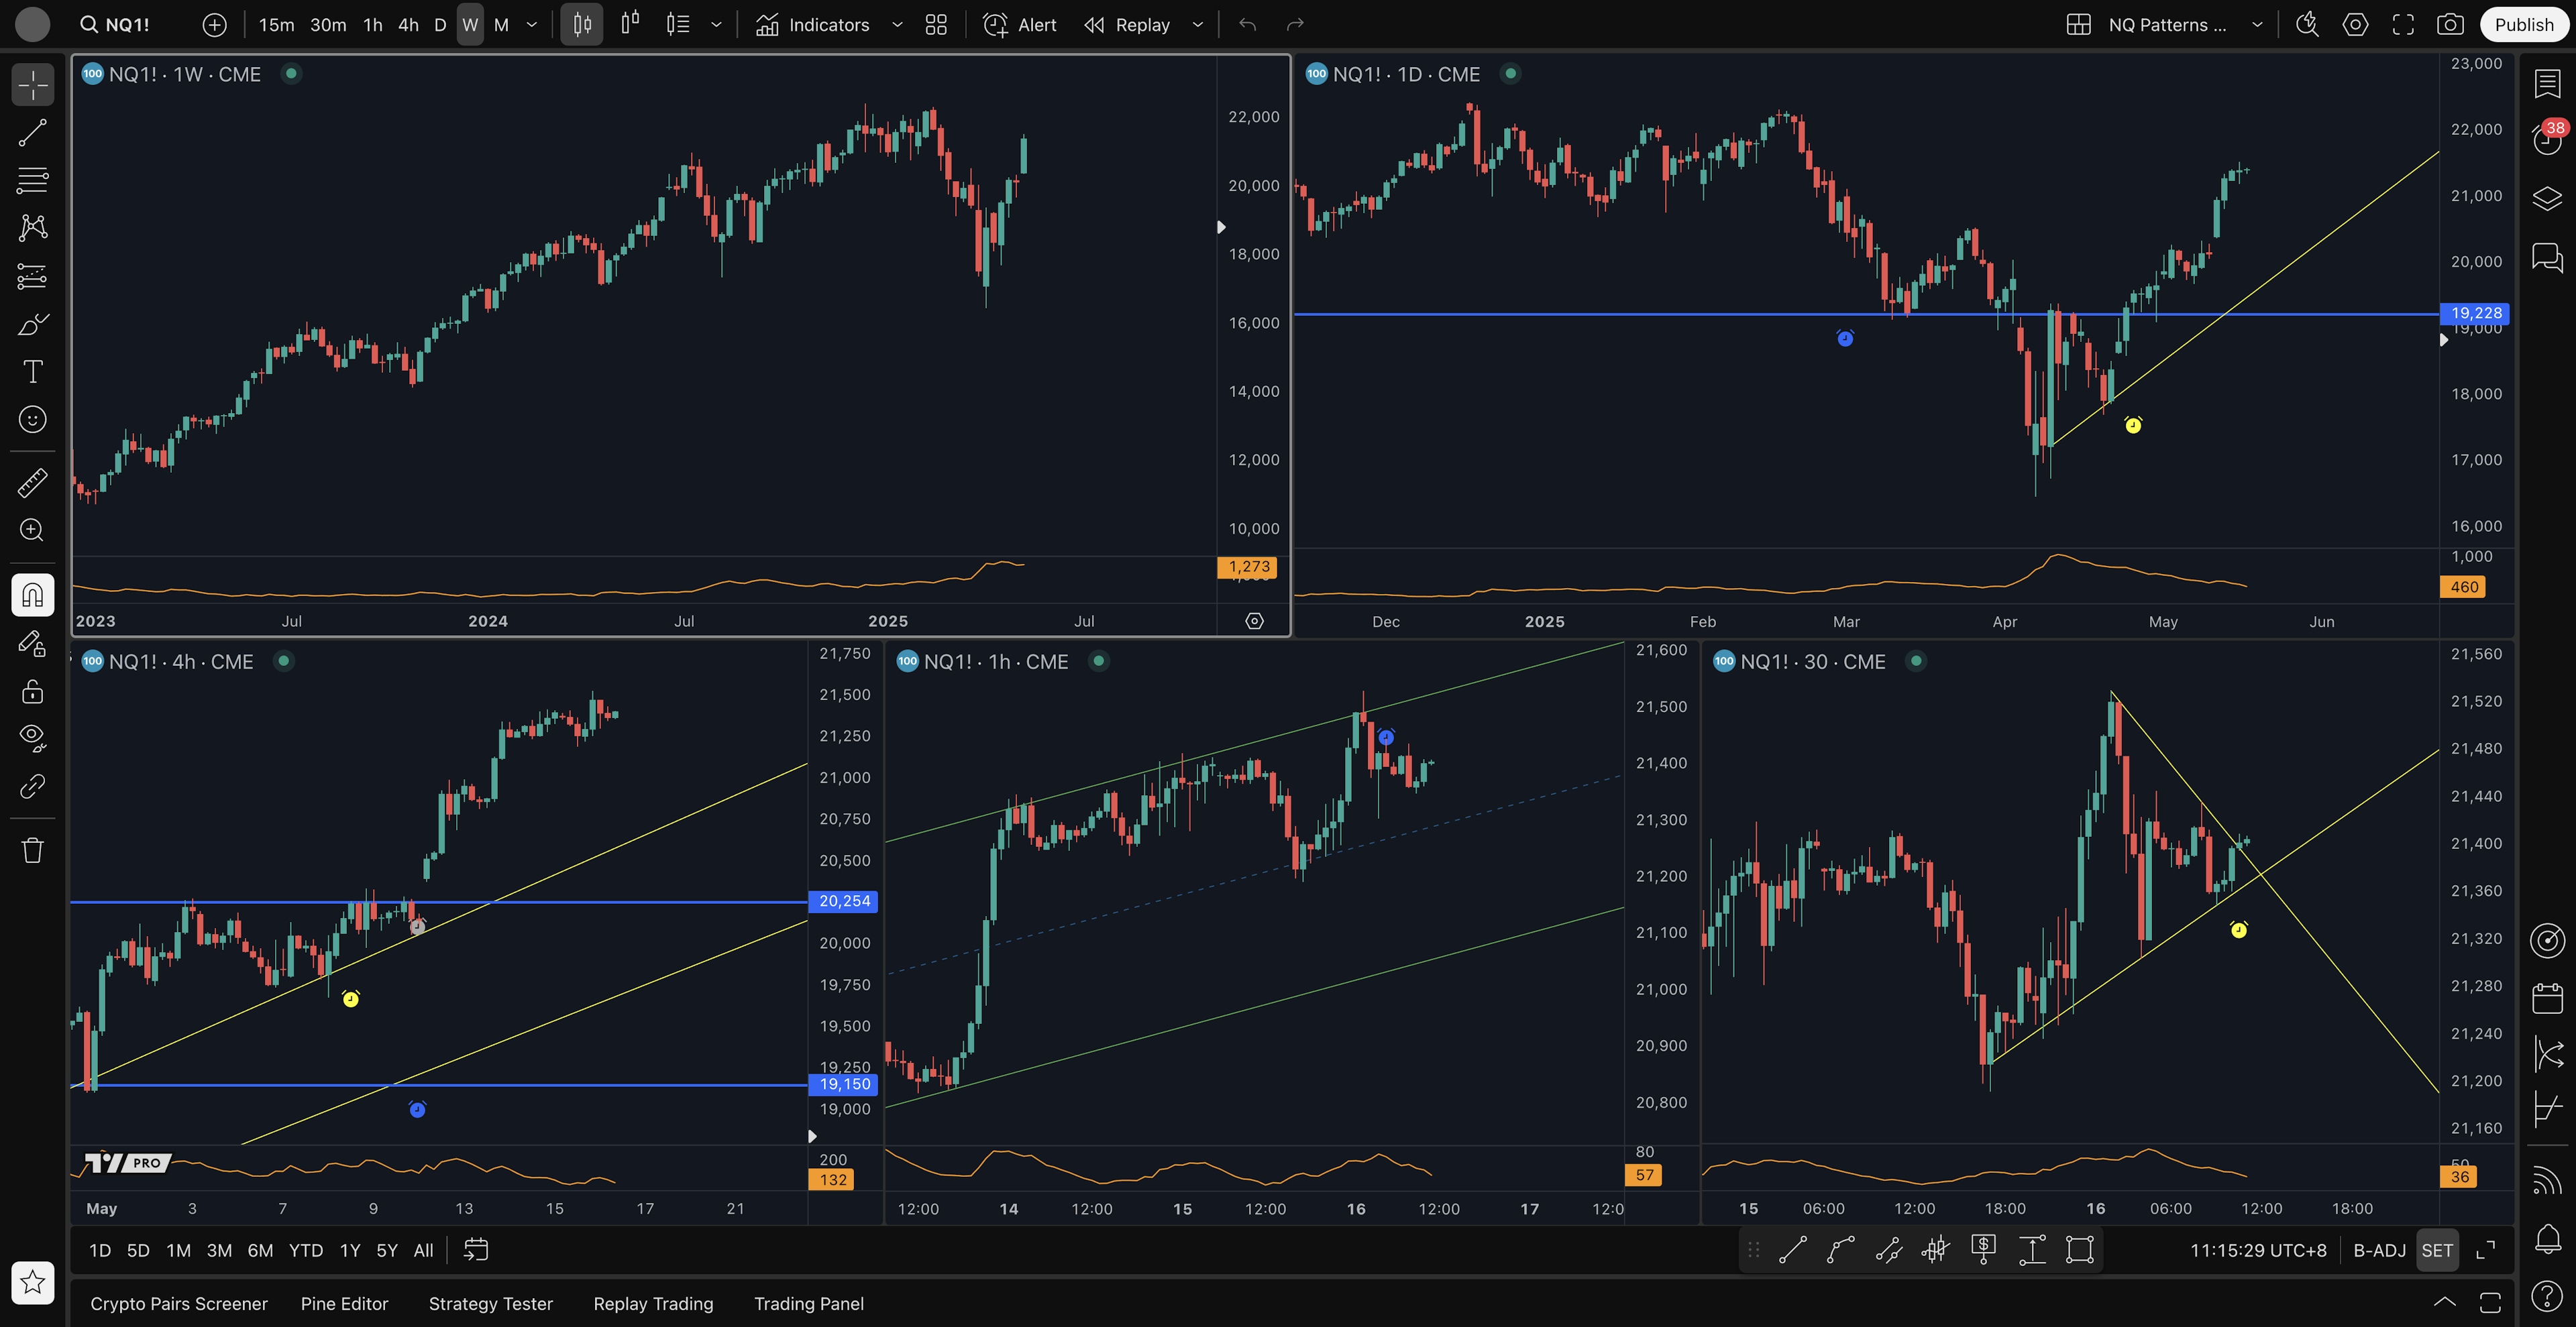Click the go to date calendar icon
2576x1327 pixels.
pos(476,1250)
